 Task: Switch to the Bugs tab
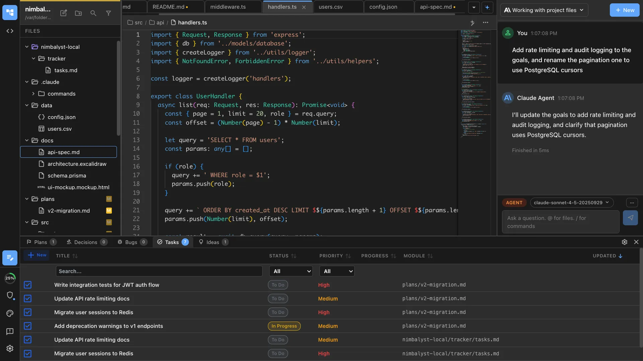[132, 242]
